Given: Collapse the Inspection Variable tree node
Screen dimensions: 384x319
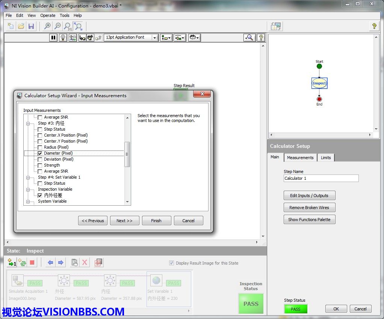Looking at the screenshot, I should pyautogui.click(x=28, y=190).
